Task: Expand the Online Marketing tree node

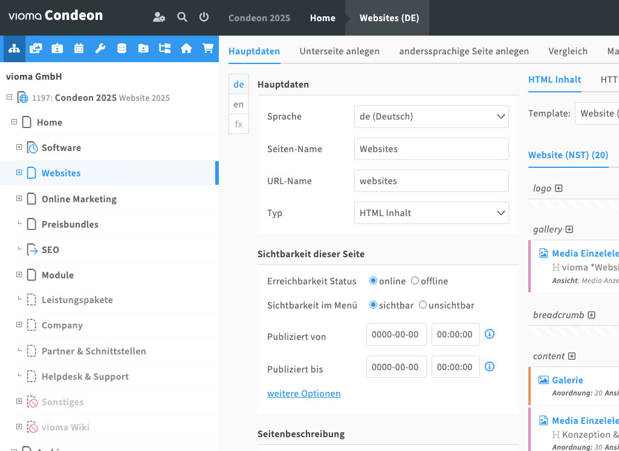Action: [x=19, y=198]
